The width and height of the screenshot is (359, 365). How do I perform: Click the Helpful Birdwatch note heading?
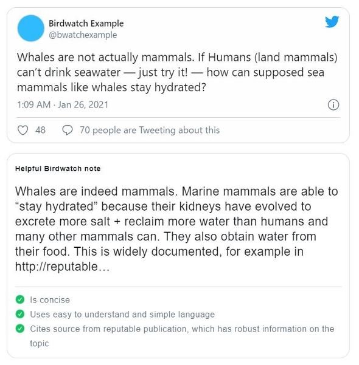point(58,169)
